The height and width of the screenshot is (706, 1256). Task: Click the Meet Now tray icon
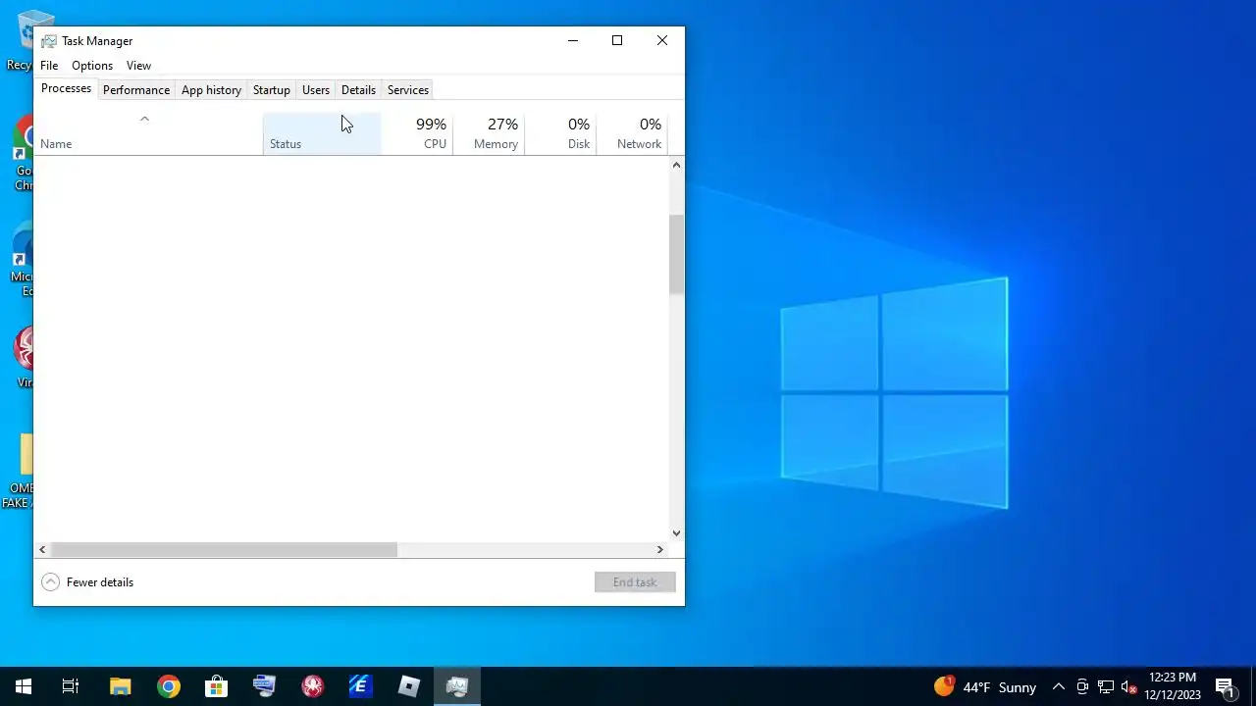[x=1082, y=687]
